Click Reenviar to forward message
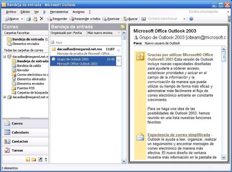This screenshot has width=232, height=172. point(111,19)
